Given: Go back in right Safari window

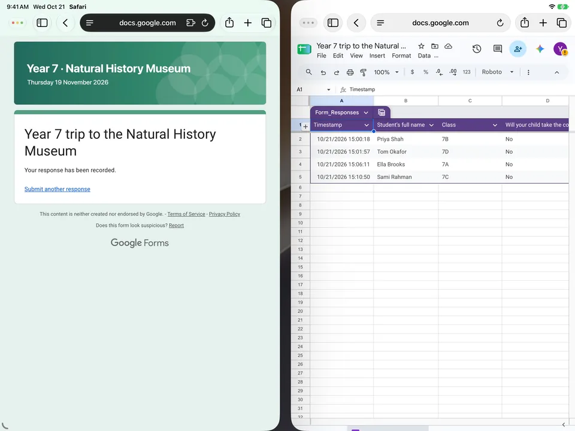Looking at the screenshot, I should click(356, 23).
